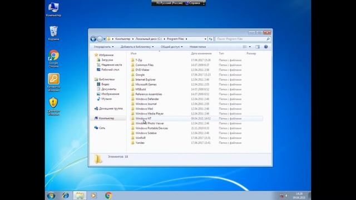Select the Google folder icon

132,74
